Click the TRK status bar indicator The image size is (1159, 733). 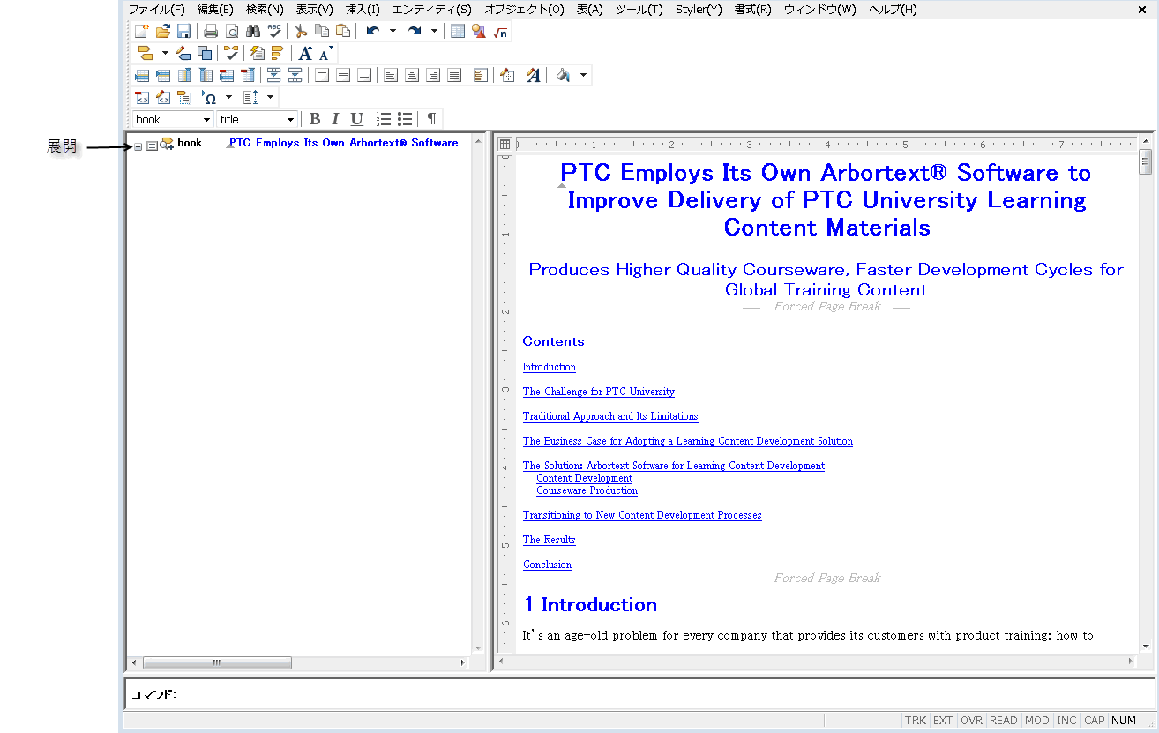click(916, 721)
